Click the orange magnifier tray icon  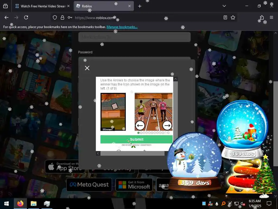[223, 204]
